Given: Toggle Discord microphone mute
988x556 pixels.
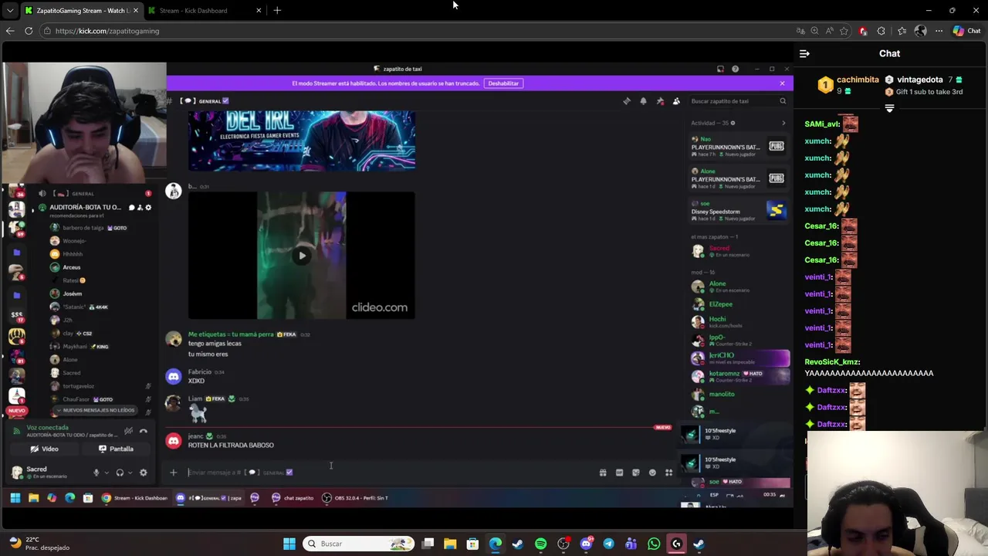Looking at the screenshot, I should tap(96, 473).
